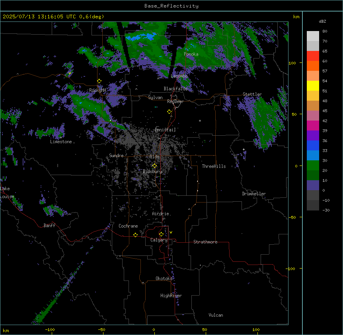Select the violet 36-39 dBZ legend swatch

(313, 136)
